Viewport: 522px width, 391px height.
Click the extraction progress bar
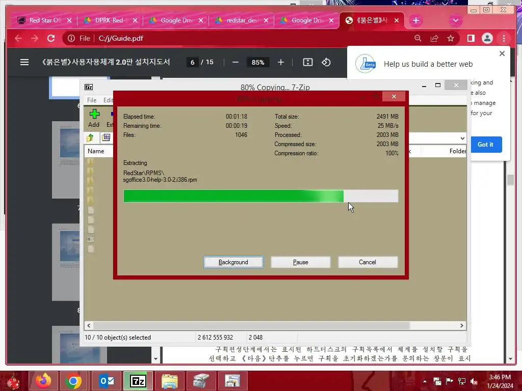pyautogui.click(x=260, y=196)
